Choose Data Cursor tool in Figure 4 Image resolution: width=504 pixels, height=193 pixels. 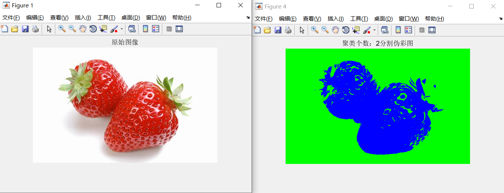(x=356, y=30)
